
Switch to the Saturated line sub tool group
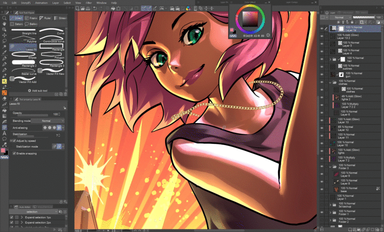point(16,24)
